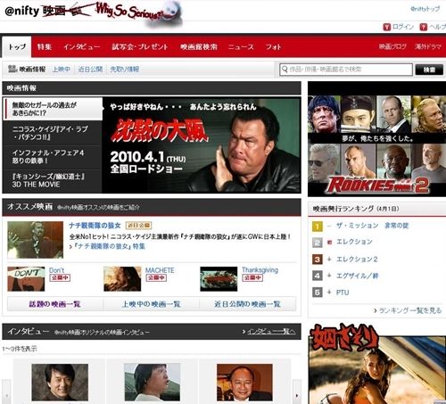Viewport: 446px width, 404px height.
Task: Open the Thanksgiving movie title link
Action: coord(260,270)
